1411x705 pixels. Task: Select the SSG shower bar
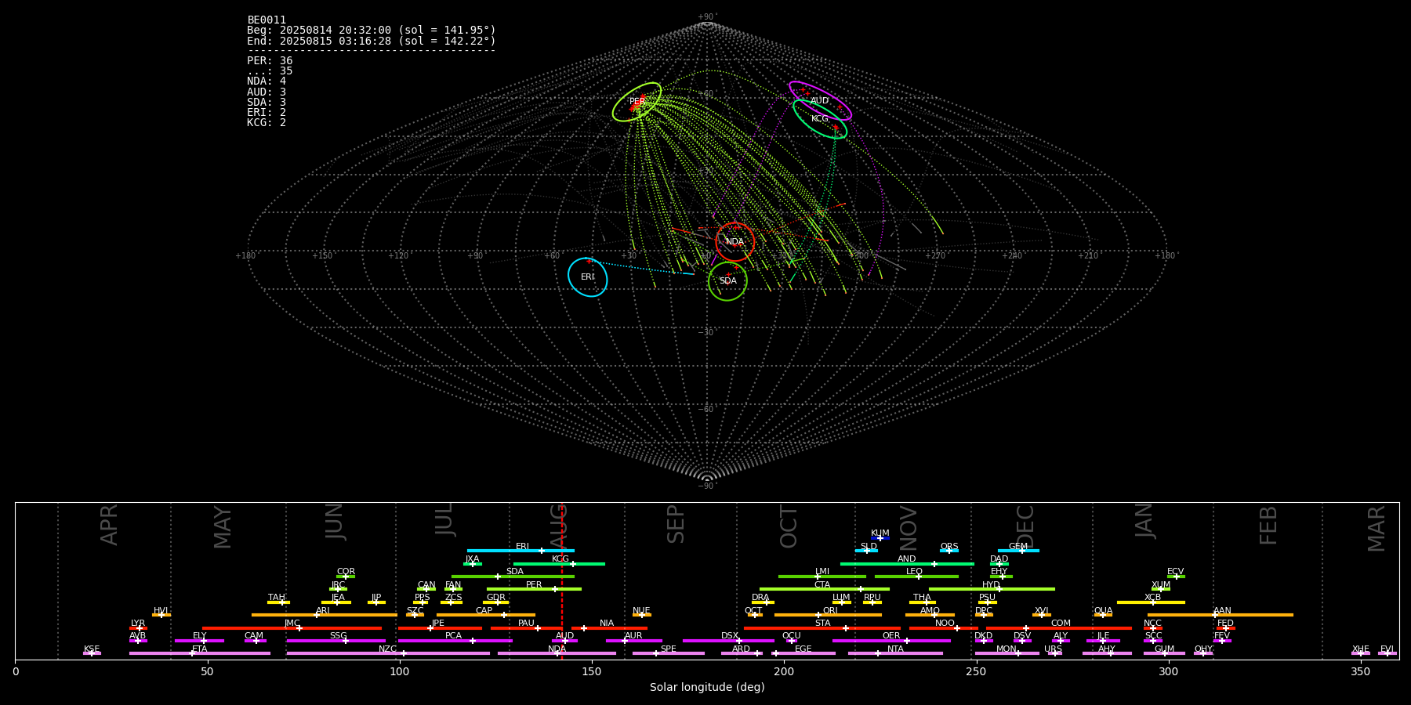pos(336,641)
